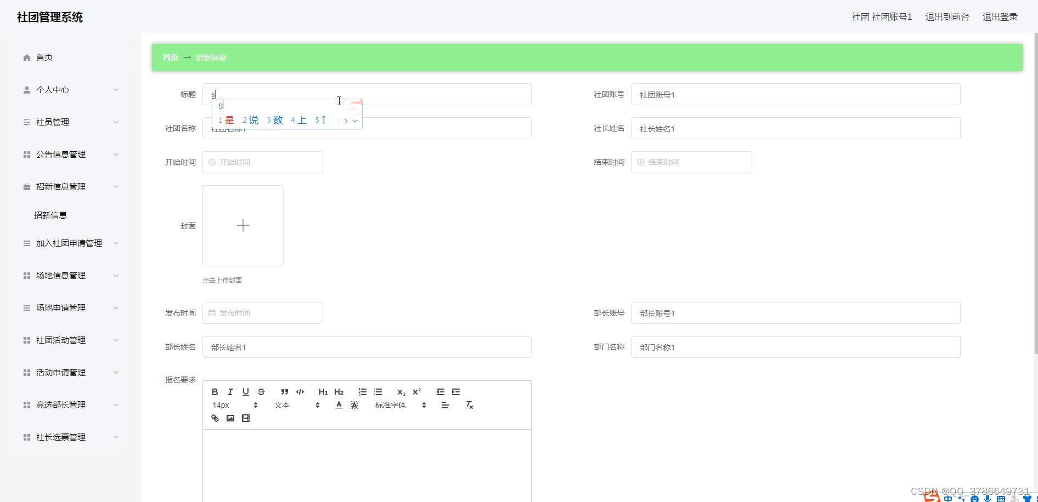Image resolution: width=1038 pixels, height=502 pixels.
Task: Toggle strikethrough formatting in editor
Action: tap(261, 392)
